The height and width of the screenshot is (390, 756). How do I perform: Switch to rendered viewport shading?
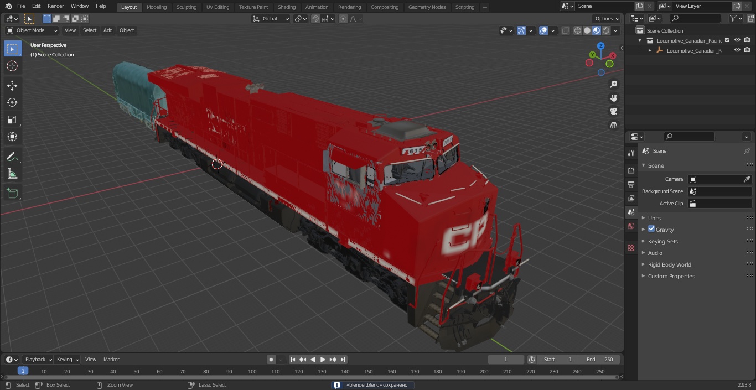tap(606, 30)
